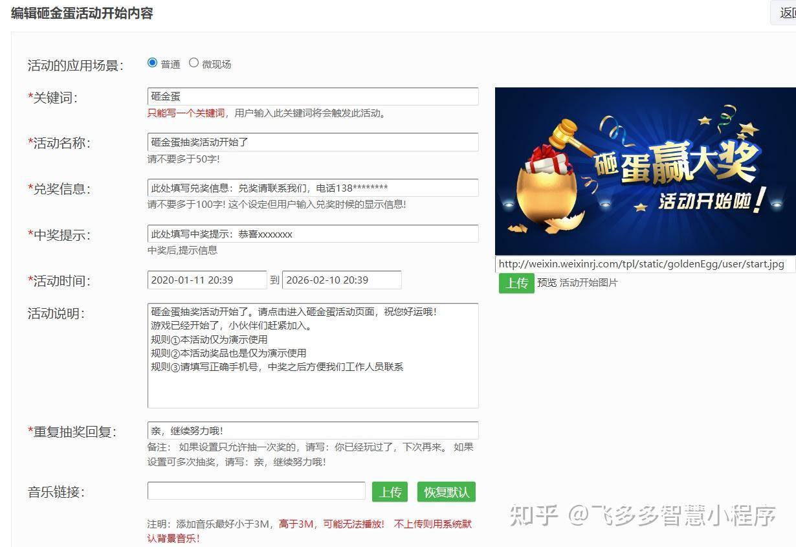This screenshot has width=796, height=547.
Task: Click the 恢复默认 button
Action: pos(446,492)
